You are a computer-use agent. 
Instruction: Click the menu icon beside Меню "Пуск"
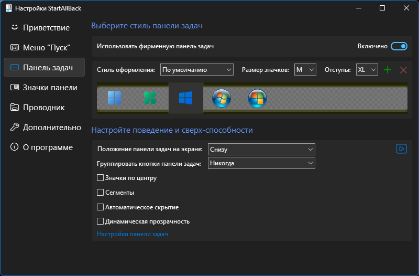(15, 47)
